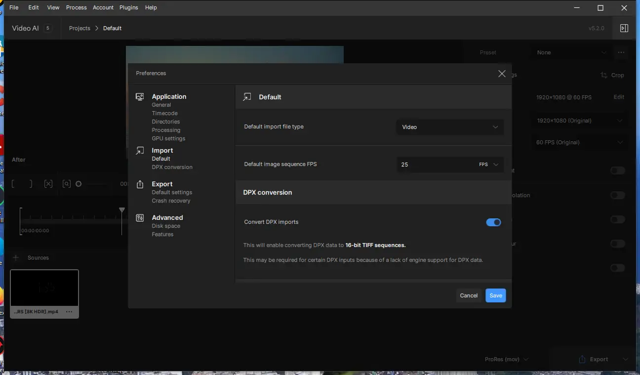Open the View menu
The image size is (640, 375).
point(53,7)
